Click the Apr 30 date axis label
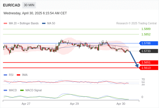This screenshot has width=159, height=108. [x=121, y=104]
